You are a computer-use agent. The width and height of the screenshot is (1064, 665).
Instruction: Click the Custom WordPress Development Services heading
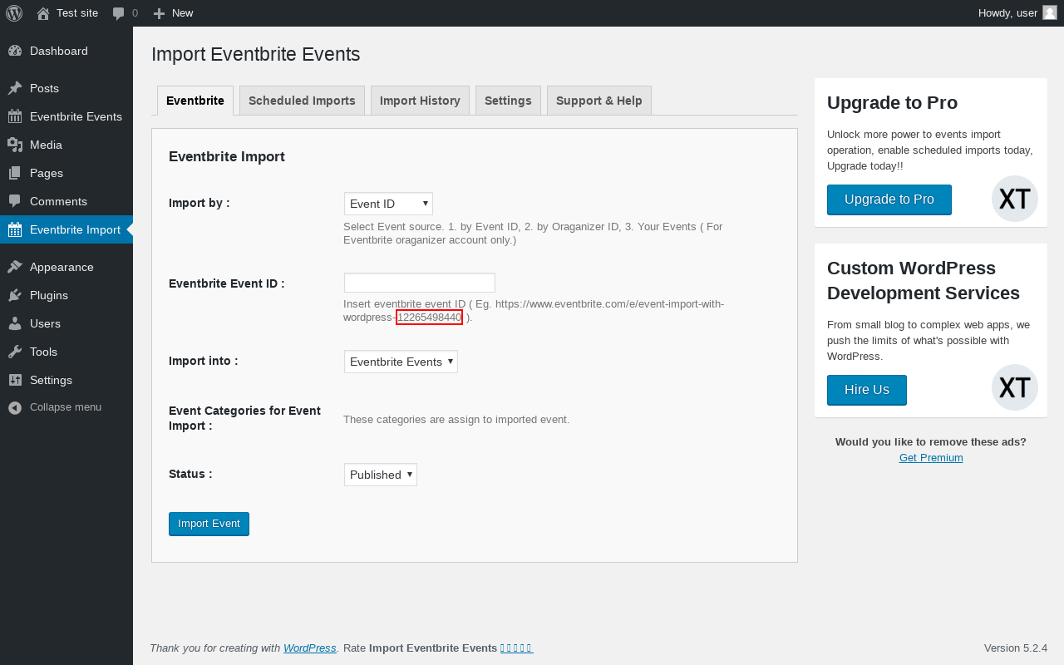[x=924, y=281]
